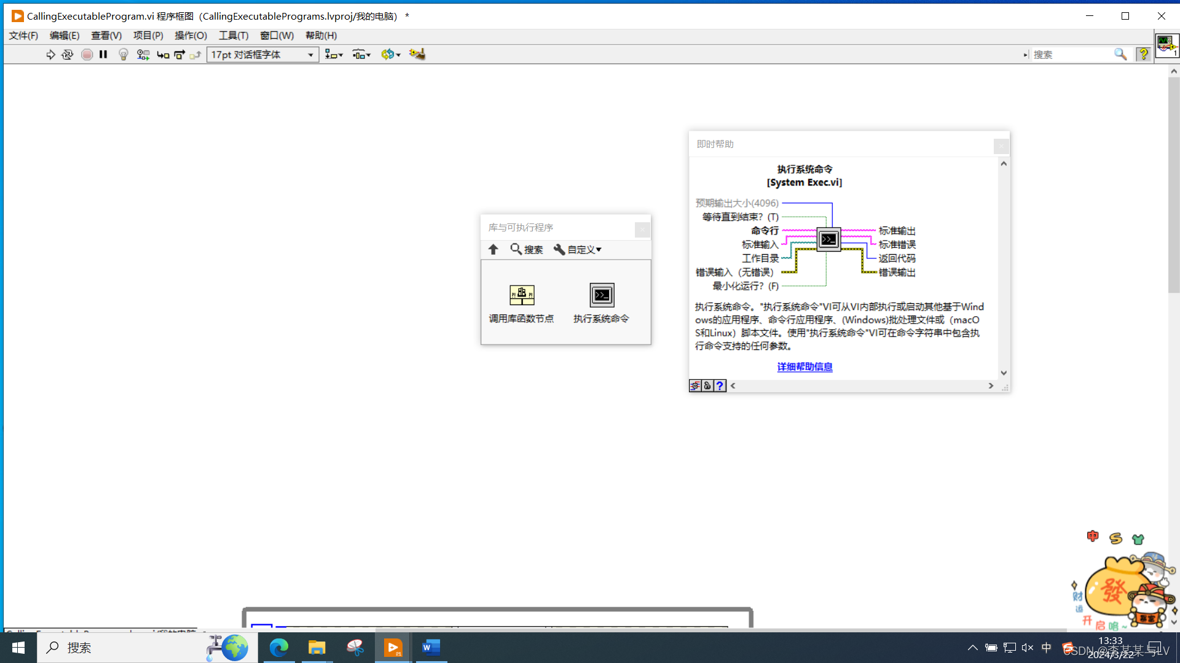Open the 工具 menu
The image size is (1180, 663).
coord(233,35)
